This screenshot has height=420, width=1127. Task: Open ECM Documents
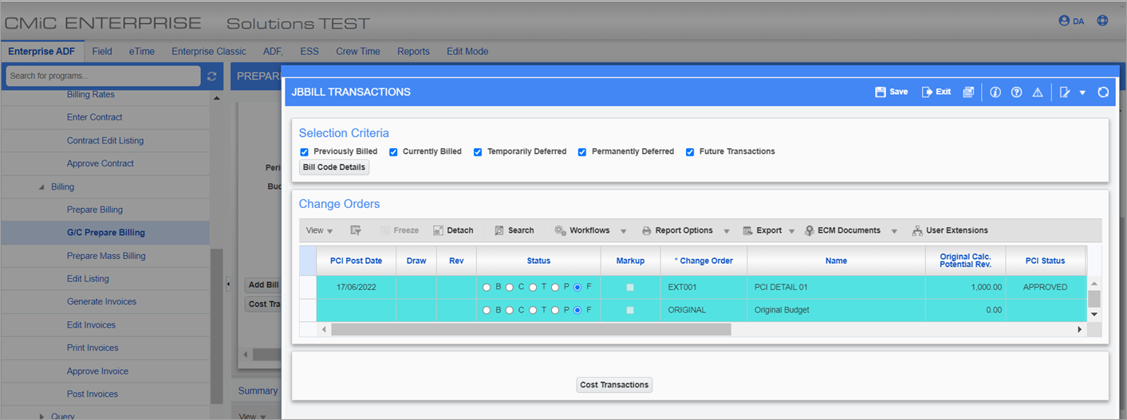tap(843, 230)
